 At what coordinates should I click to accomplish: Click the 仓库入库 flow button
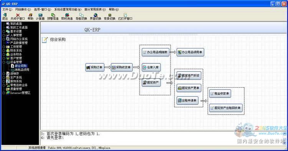(x=151, y=67)
